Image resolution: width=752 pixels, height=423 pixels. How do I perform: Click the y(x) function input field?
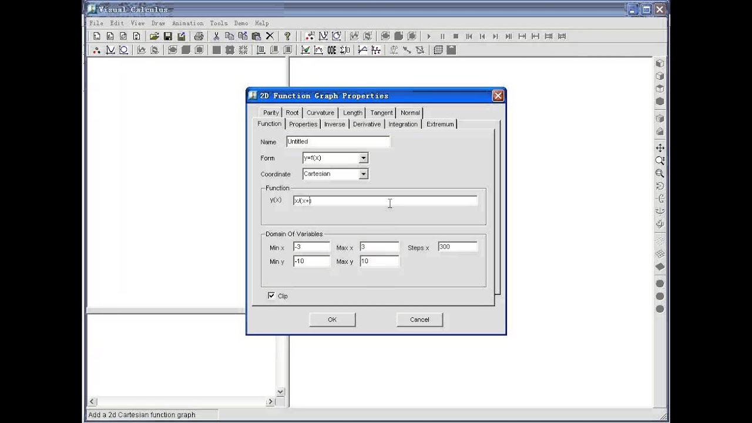tap(385, 201)
